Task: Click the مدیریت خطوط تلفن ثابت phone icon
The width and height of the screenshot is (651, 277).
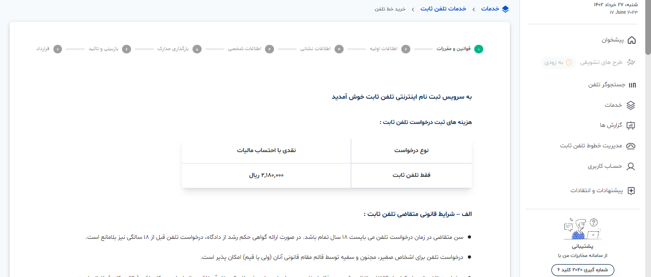Action: 631,146
